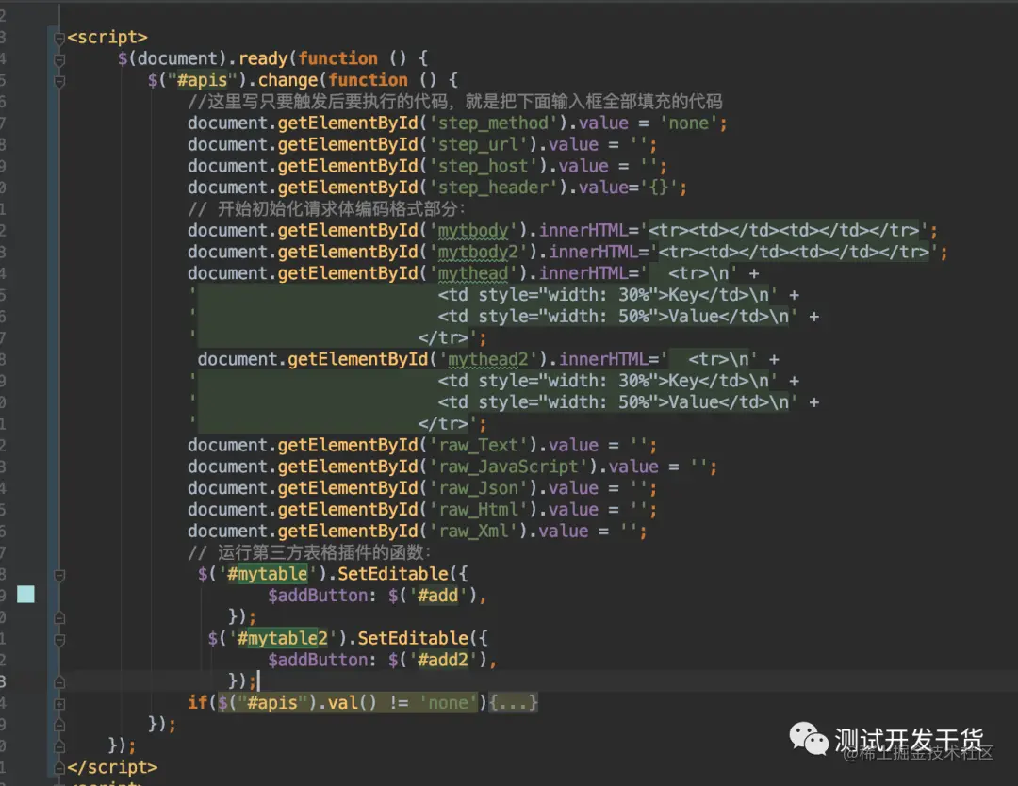Collapse fold marker on $("#apis").change line
This screenshot has width=1018, height=786.
[x=59, y=81]
